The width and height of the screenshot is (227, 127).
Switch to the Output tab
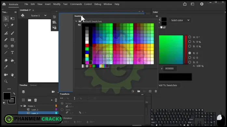[x=33, y=85]
